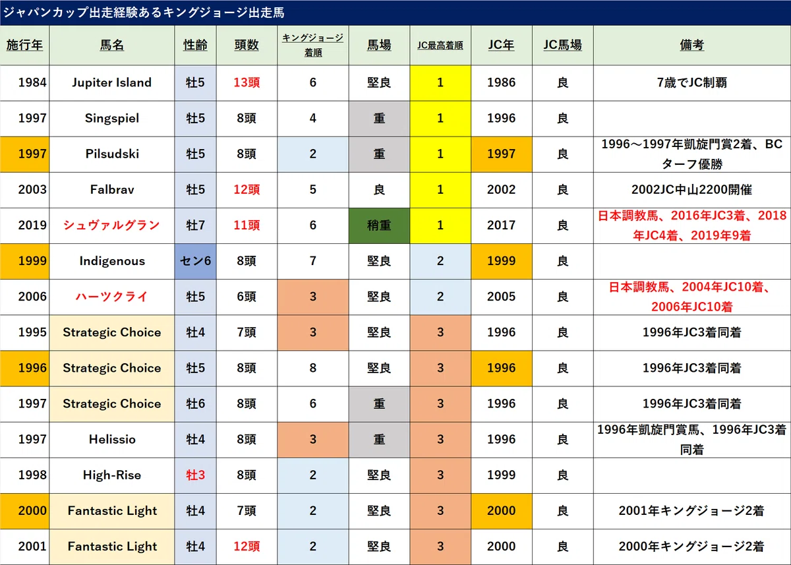791x565 pixels.
Task: Click the 性齢 header cell
Action: (195, 45)
